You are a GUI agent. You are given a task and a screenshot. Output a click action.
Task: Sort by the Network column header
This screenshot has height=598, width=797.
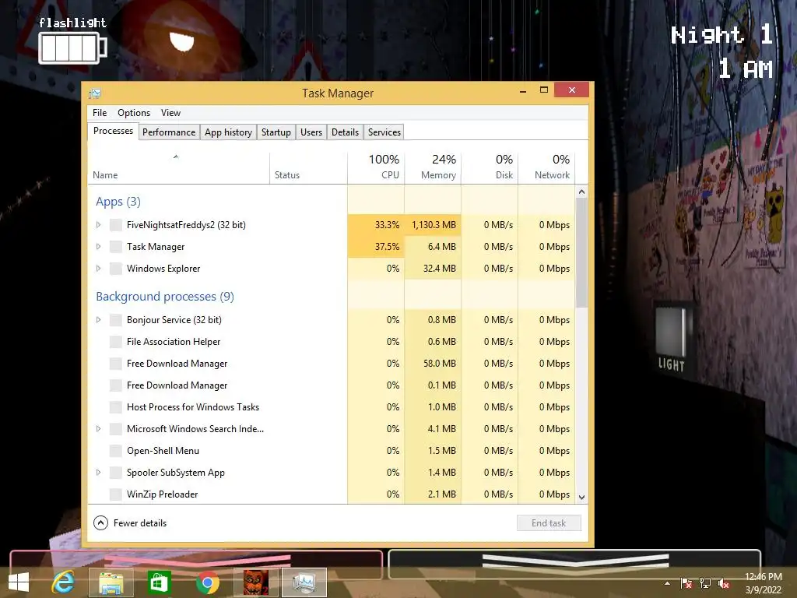click(x=546, y=168)
